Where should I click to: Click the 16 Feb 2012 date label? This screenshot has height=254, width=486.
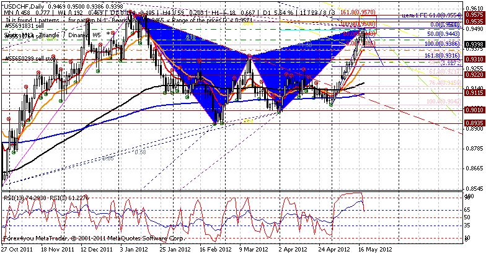[216, 249]
